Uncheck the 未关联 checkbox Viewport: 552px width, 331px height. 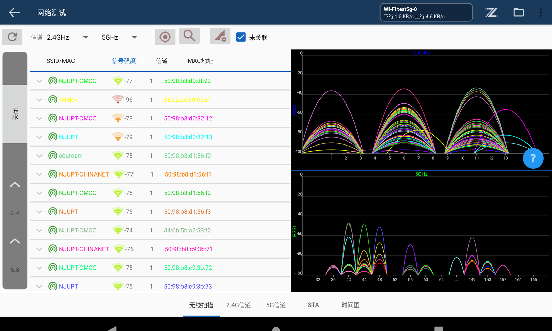pos(241,37)
